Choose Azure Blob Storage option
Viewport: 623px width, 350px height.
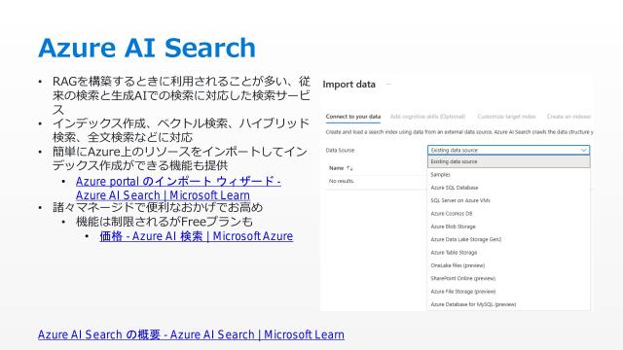[x=453, y=227]
